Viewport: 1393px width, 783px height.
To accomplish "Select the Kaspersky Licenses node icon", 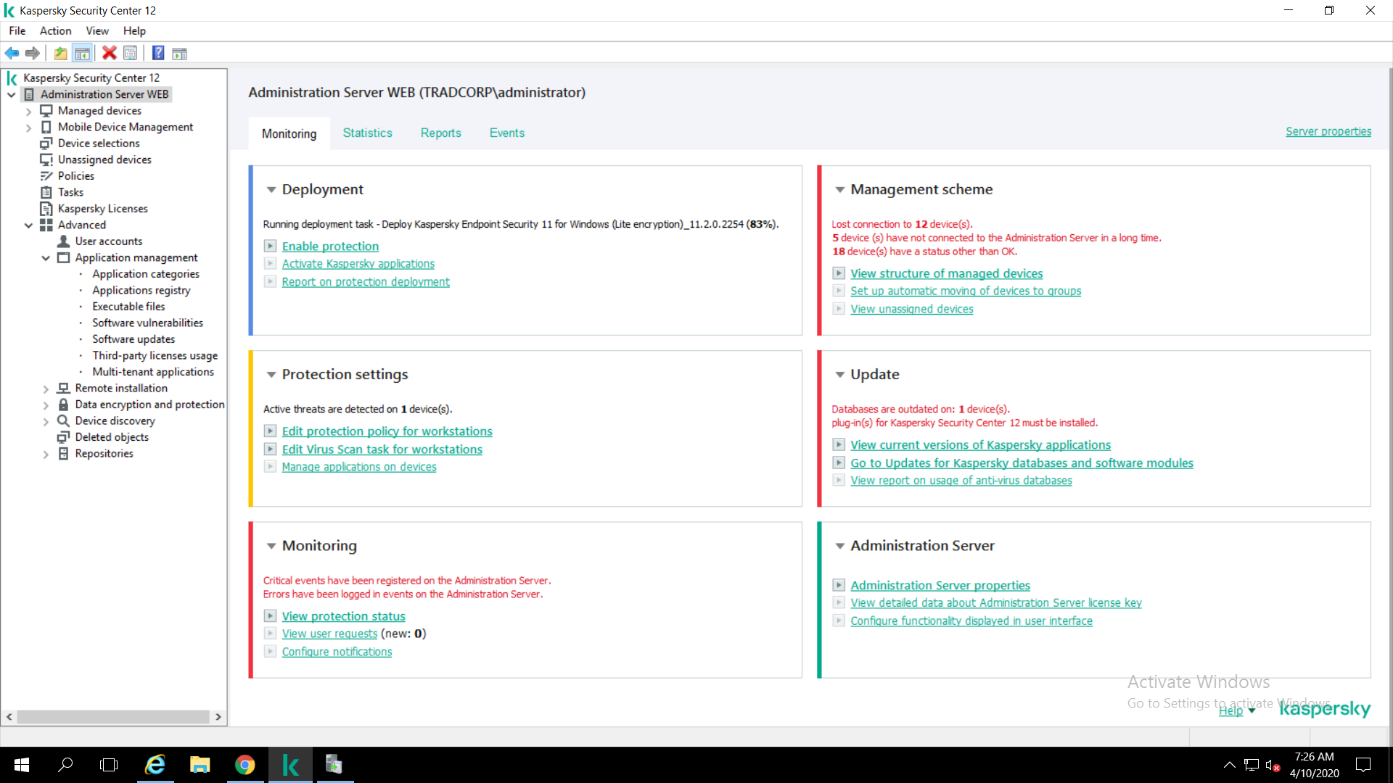I will [46, 209].
